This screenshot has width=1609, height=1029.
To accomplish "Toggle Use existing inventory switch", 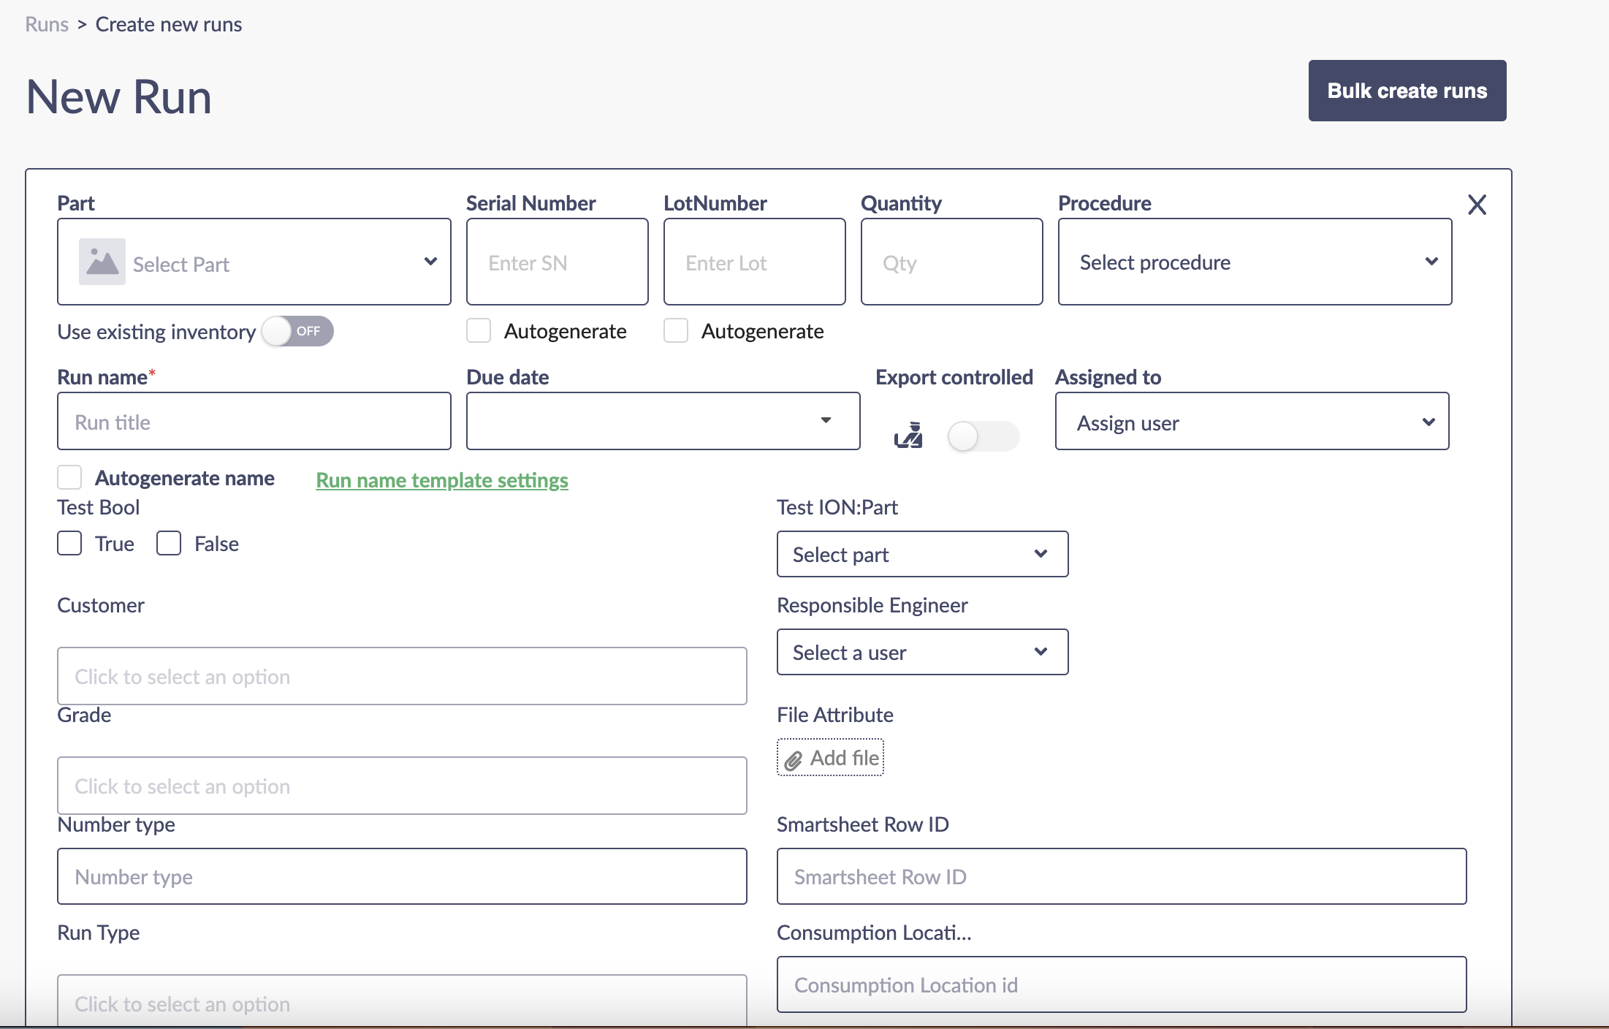I will click(x=297, y=331).
